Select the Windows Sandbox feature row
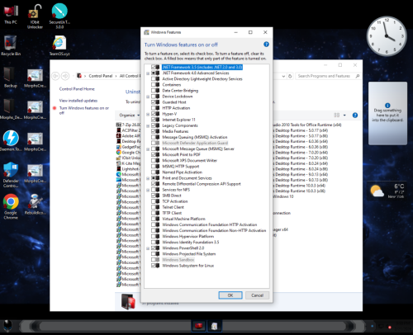The image size is (413, 335). pos(178,260)
